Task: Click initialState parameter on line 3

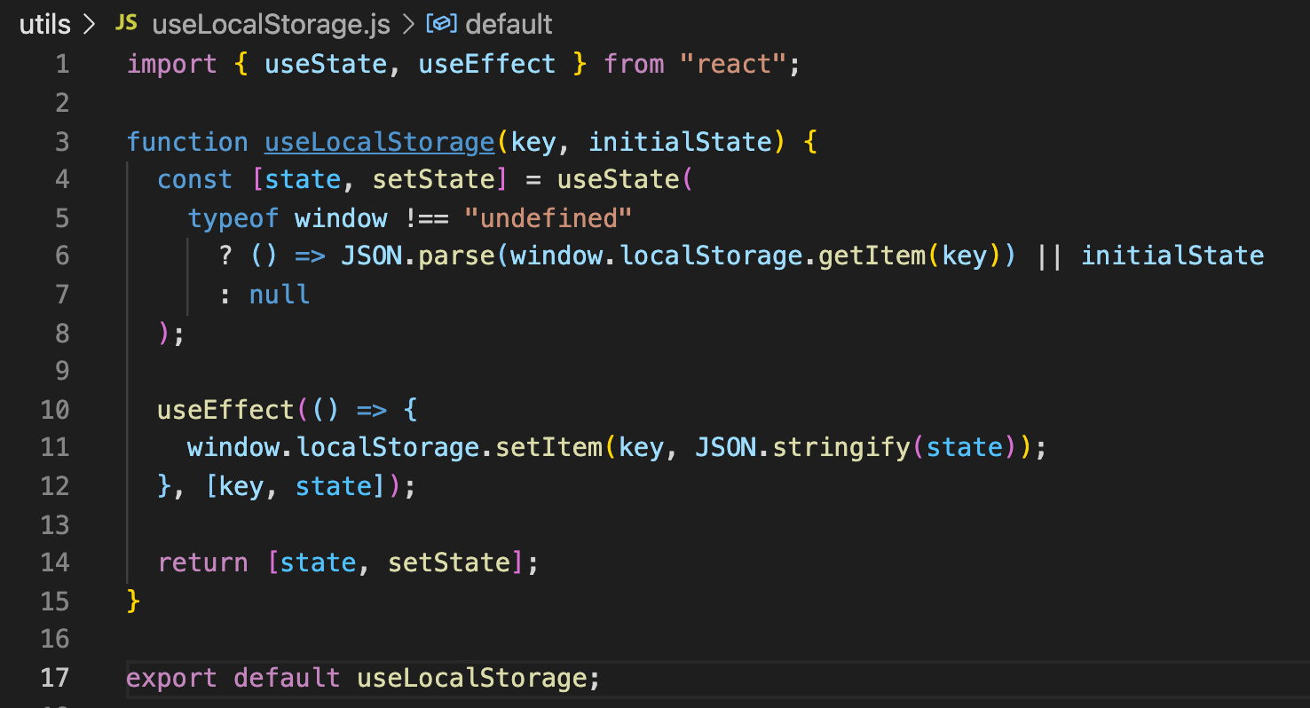Action: click(681, 142)
